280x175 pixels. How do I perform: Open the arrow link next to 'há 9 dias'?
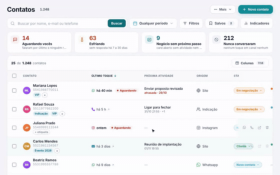(x=113, y=165)
